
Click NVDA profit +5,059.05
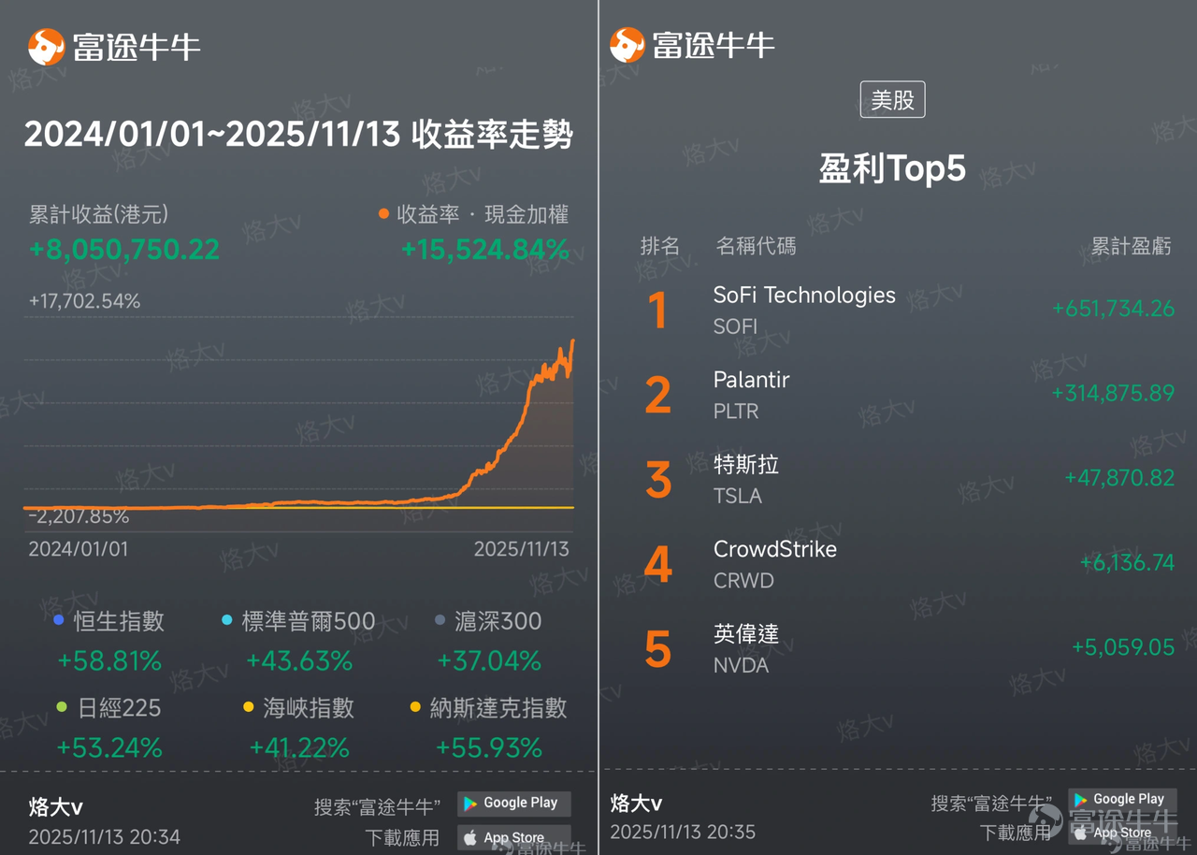[1123, 647]
